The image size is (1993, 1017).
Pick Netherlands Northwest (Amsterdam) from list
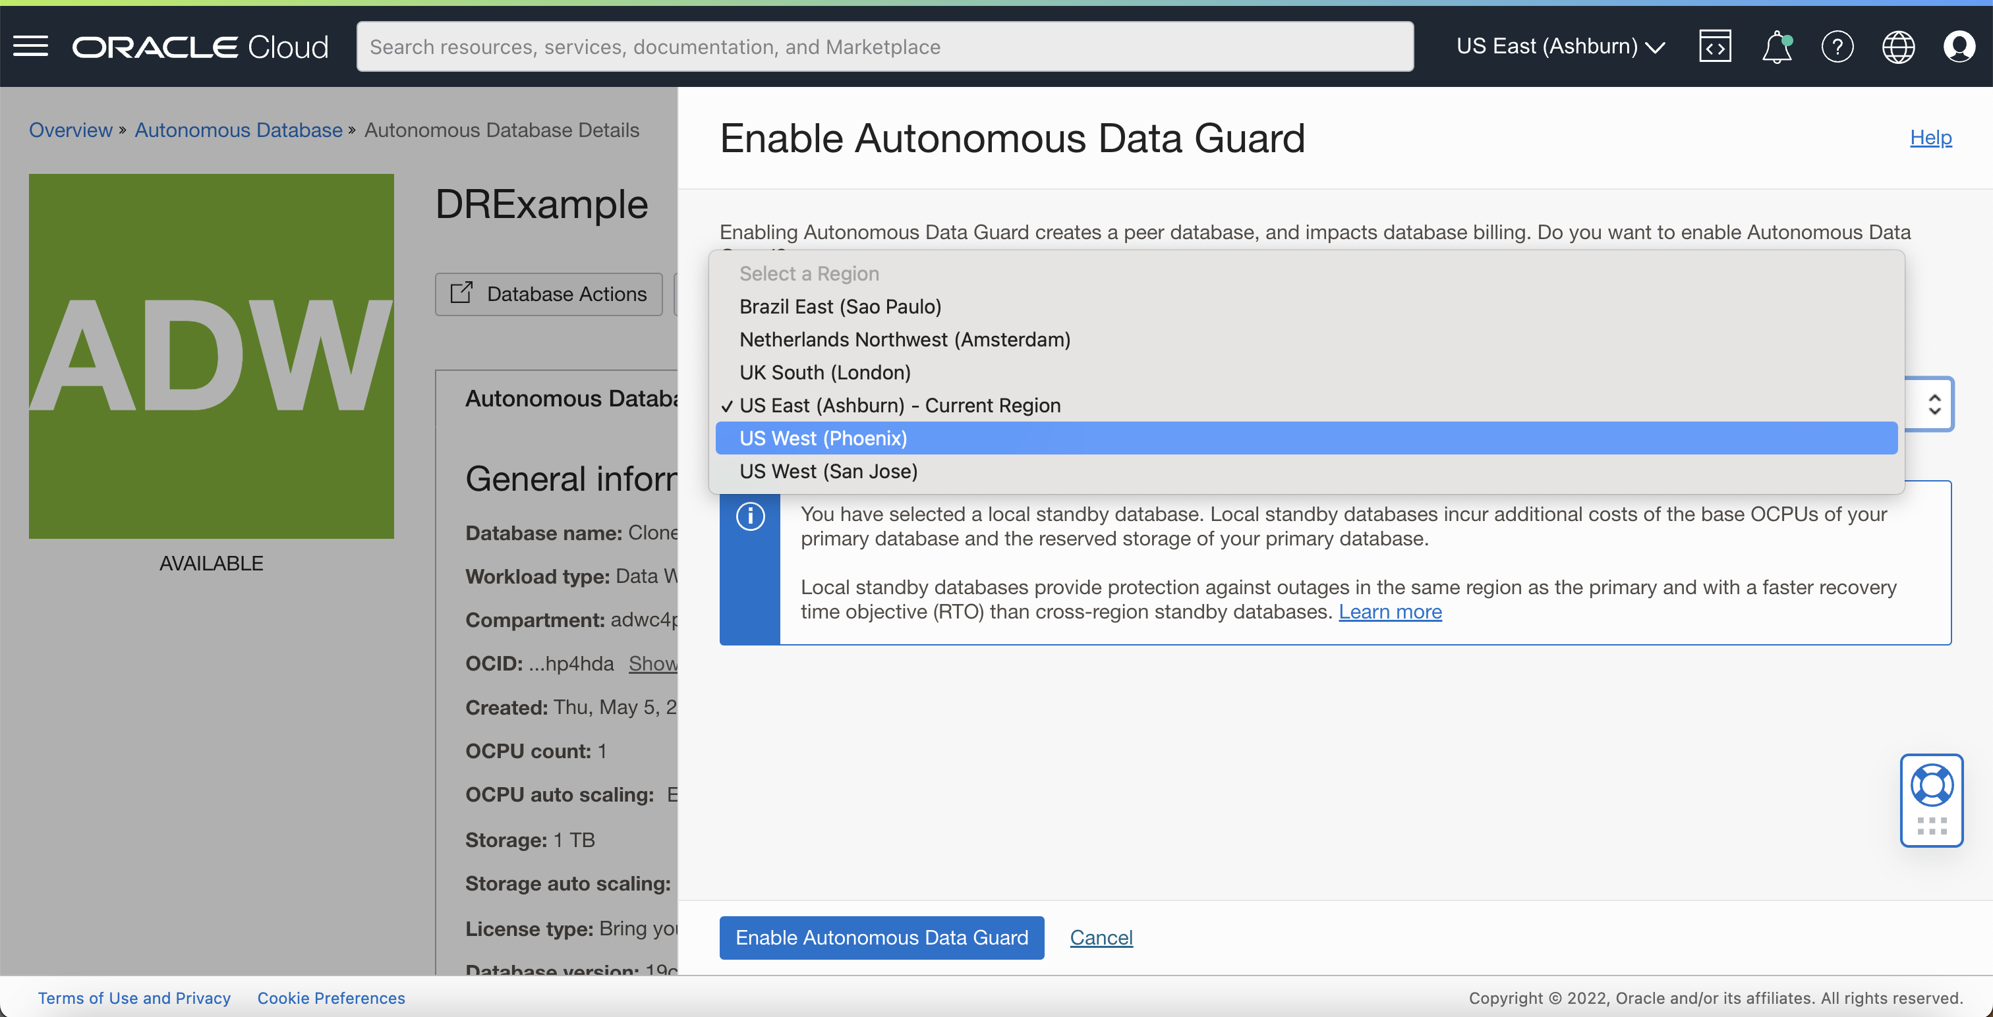[904, 339]
